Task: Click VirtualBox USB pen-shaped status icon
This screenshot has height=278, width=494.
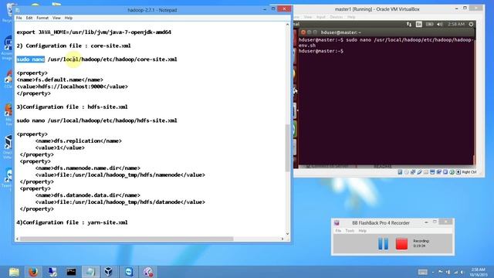Action: pos(420,172)
